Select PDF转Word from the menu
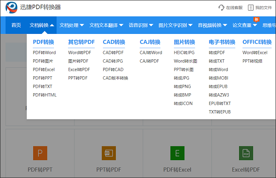The height and width of the screenshot is (178, 276). click(x=44, y=53)
